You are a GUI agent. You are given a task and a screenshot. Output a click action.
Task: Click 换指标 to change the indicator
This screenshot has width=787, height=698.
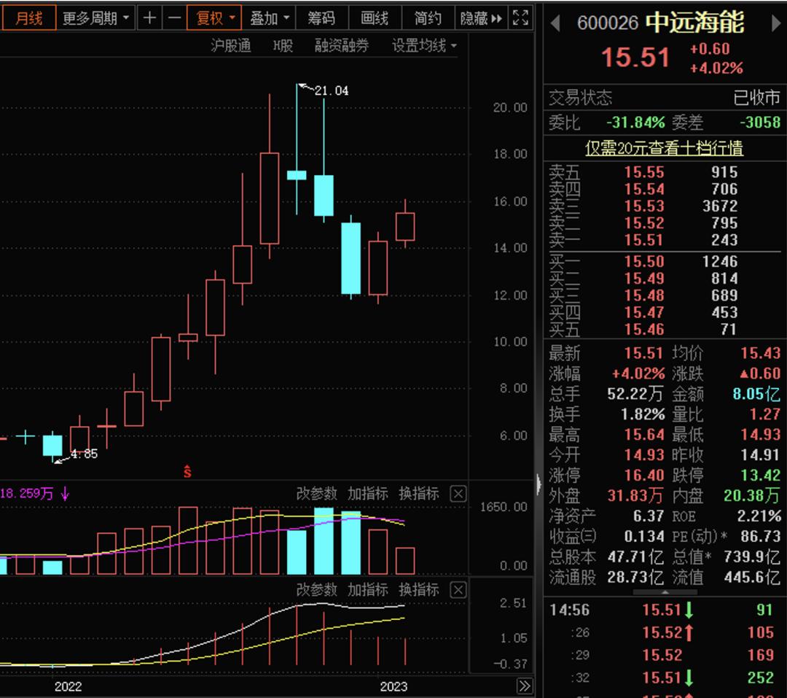[x=420, y=494]
